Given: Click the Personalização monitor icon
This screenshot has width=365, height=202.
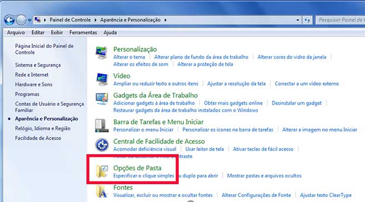Looking at the screenshot, I should tap(102, 53).
